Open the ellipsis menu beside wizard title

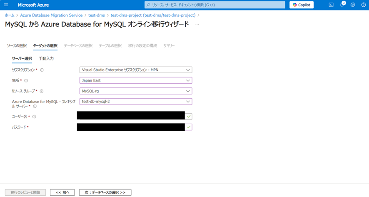(x=197, y=25)
